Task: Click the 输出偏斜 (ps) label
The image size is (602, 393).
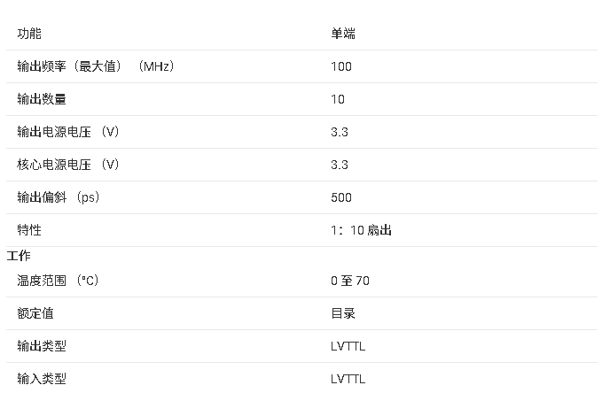Action: 59,197
